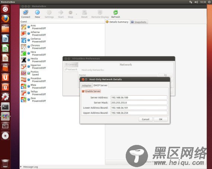The width and height of the screenshot is (212, 169).
Task: Select General in VirtualBox Preferences
Action: (71, 64)
